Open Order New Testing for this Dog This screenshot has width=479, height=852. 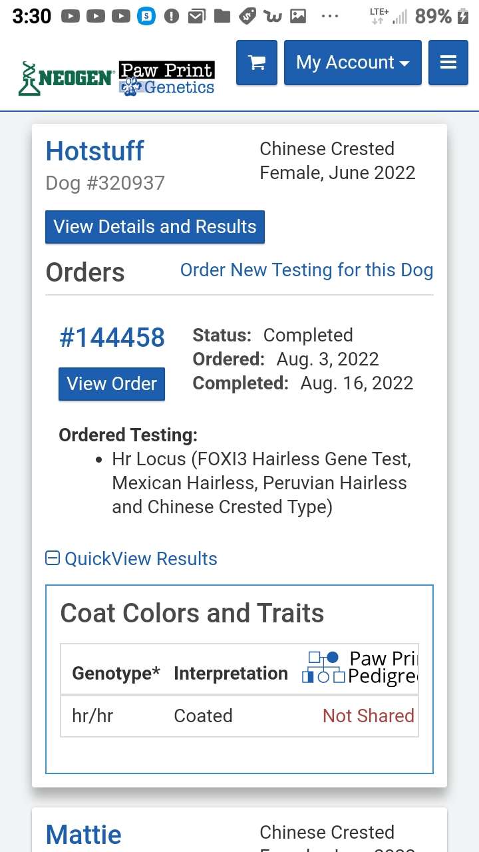[x=307, y=270]
